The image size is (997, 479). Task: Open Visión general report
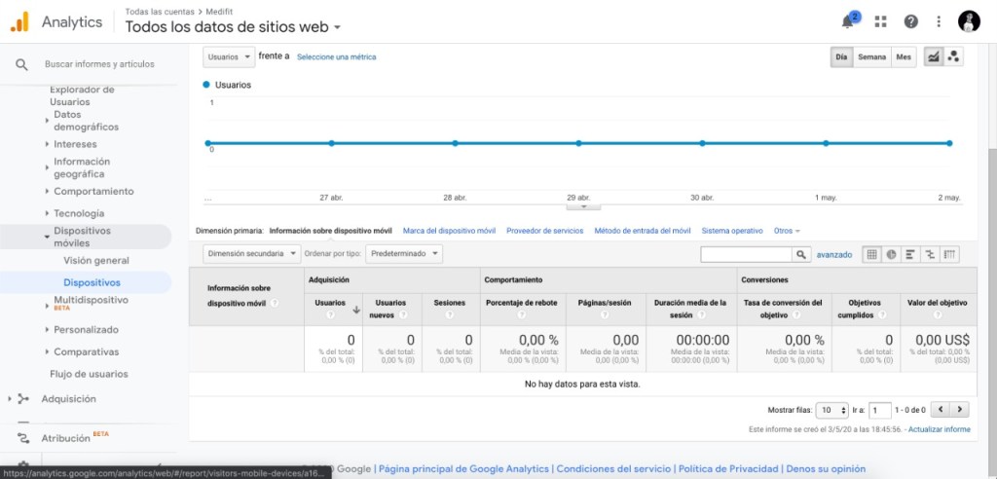(x=96, y=260)
